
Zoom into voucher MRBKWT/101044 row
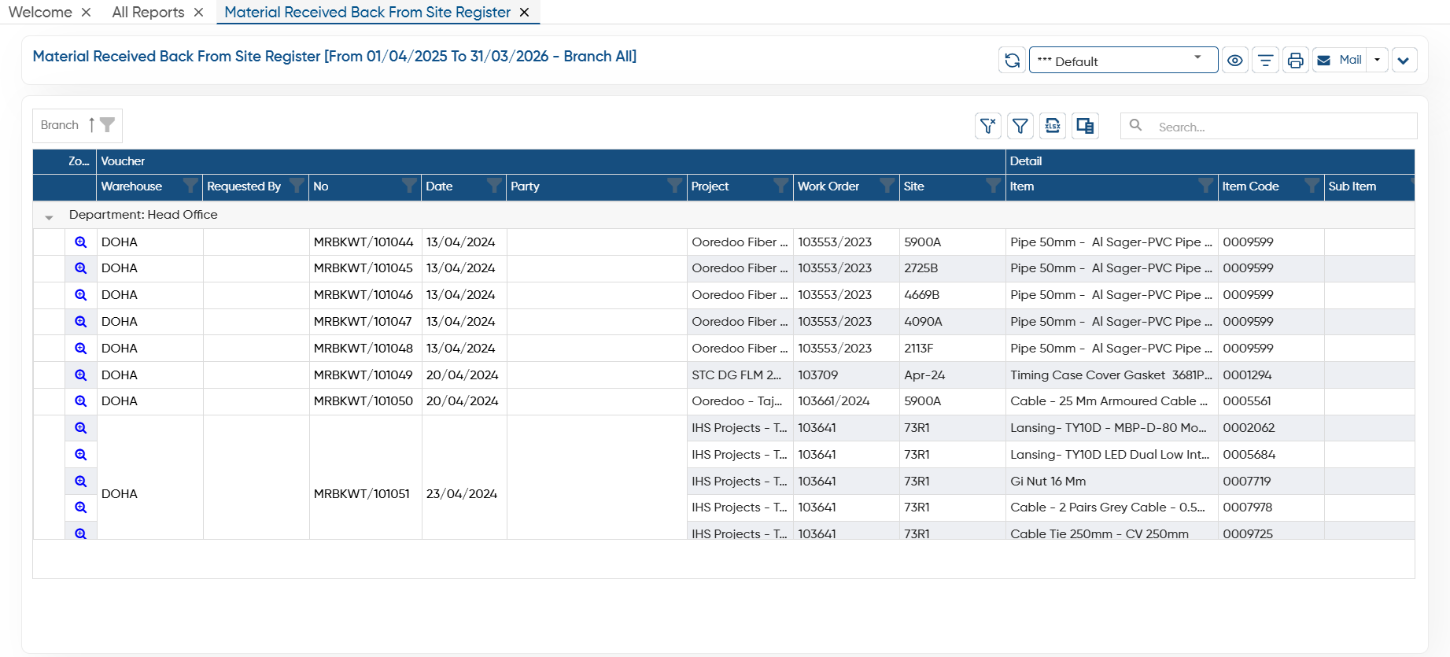(x=80, y=242)
